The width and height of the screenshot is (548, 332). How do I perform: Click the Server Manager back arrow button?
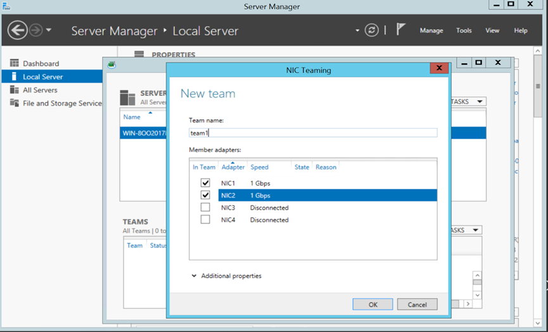pyautogui.click(x=17, y=30)
